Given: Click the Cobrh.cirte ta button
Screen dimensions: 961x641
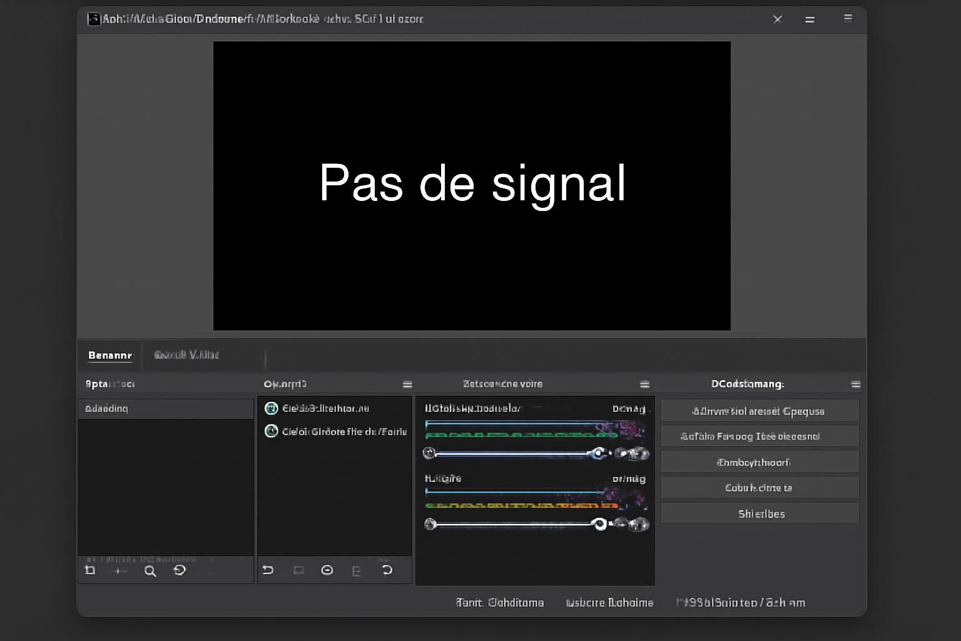Looking at the screenshot, I should pos(760,488).
